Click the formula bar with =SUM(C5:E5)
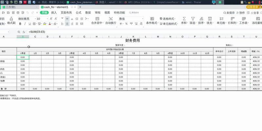262x131 pixels. [x=144, y=32]
